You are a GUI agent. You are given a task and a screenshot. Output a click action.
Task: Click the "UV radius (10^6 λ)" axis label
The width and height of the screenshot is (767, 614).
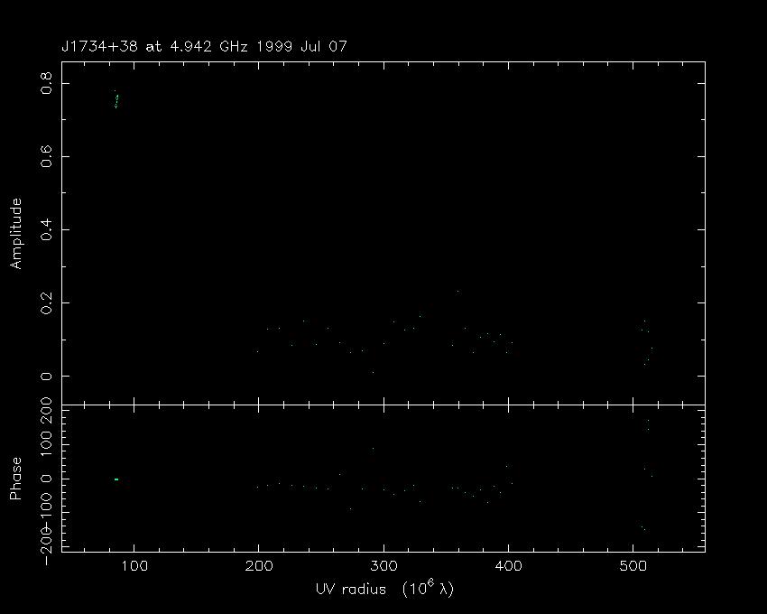click(385, 589)
